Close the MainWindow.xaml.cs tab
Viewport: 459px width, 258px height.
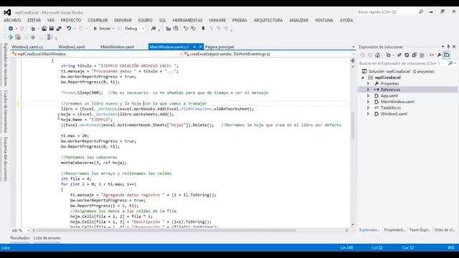tap(201, 47)
